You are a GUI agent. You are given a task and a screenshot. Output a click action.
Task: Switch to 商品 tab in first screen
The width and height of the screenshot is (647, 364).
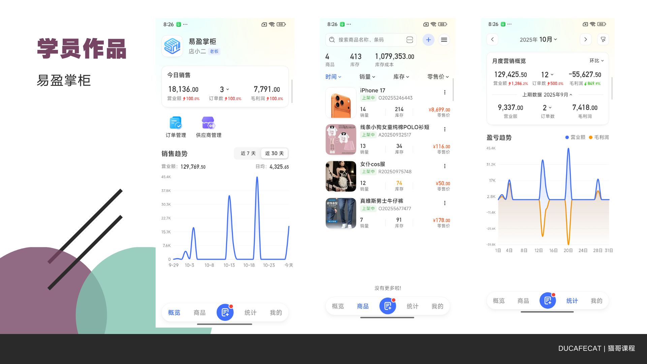(199, 312)
